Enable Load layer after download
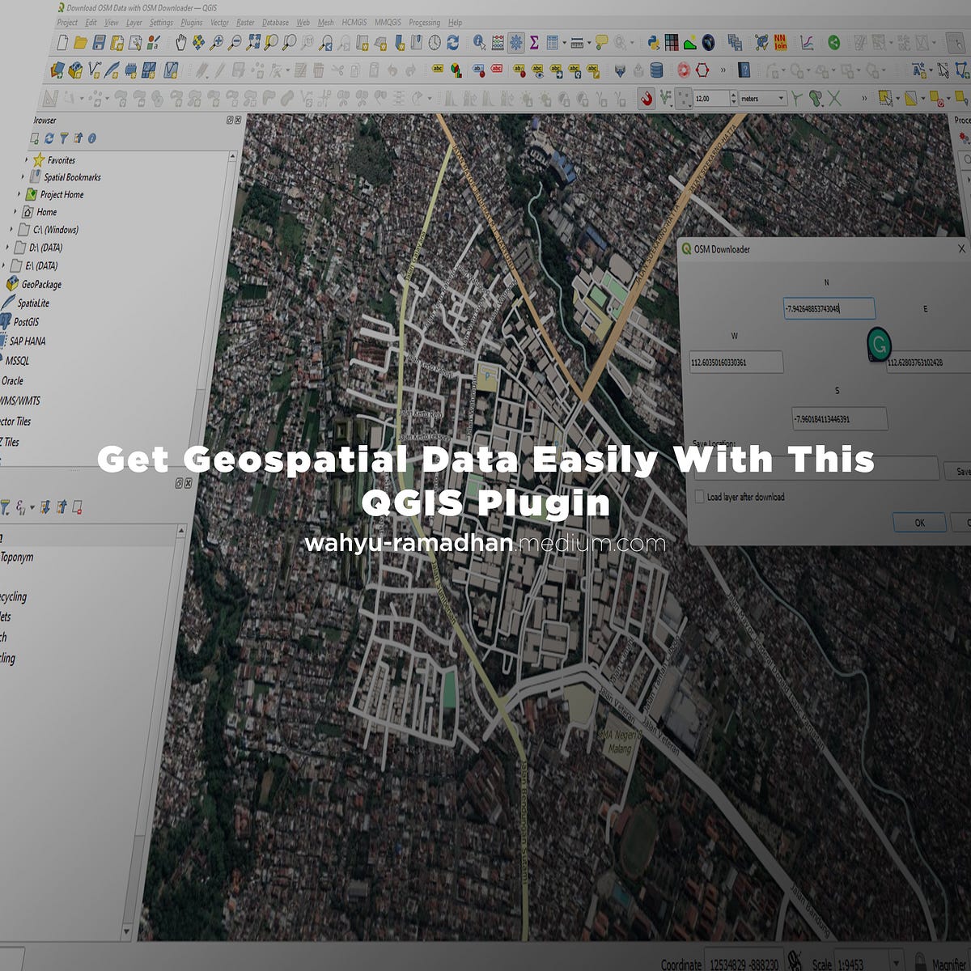This screenshot has height=971, width=971. click(699, 496)
